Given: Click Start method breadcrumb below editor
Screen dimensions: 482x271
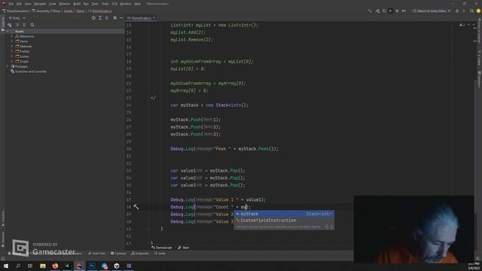Looking at the screenshot, I should point(184,248).
